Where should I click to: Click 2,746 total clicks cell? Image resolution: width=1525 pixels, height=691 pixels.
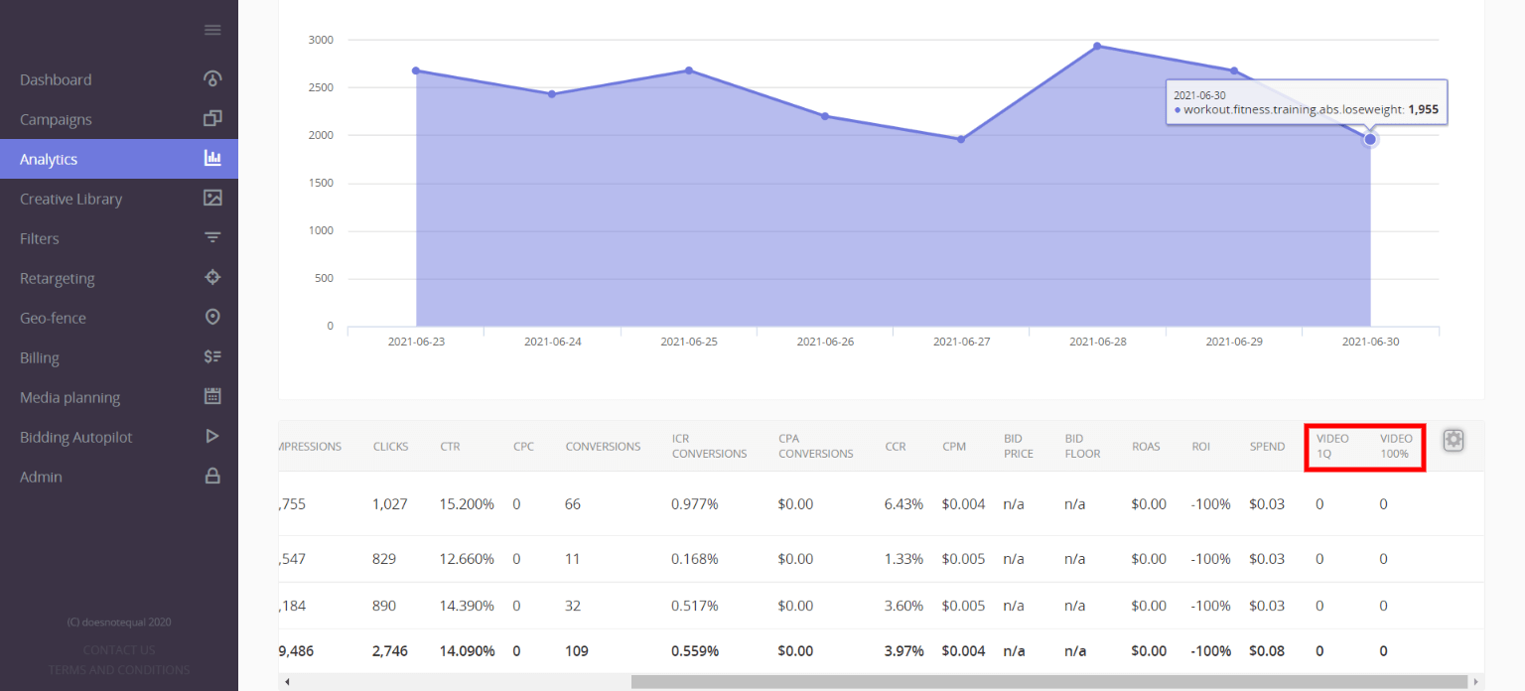click(390, 651)
